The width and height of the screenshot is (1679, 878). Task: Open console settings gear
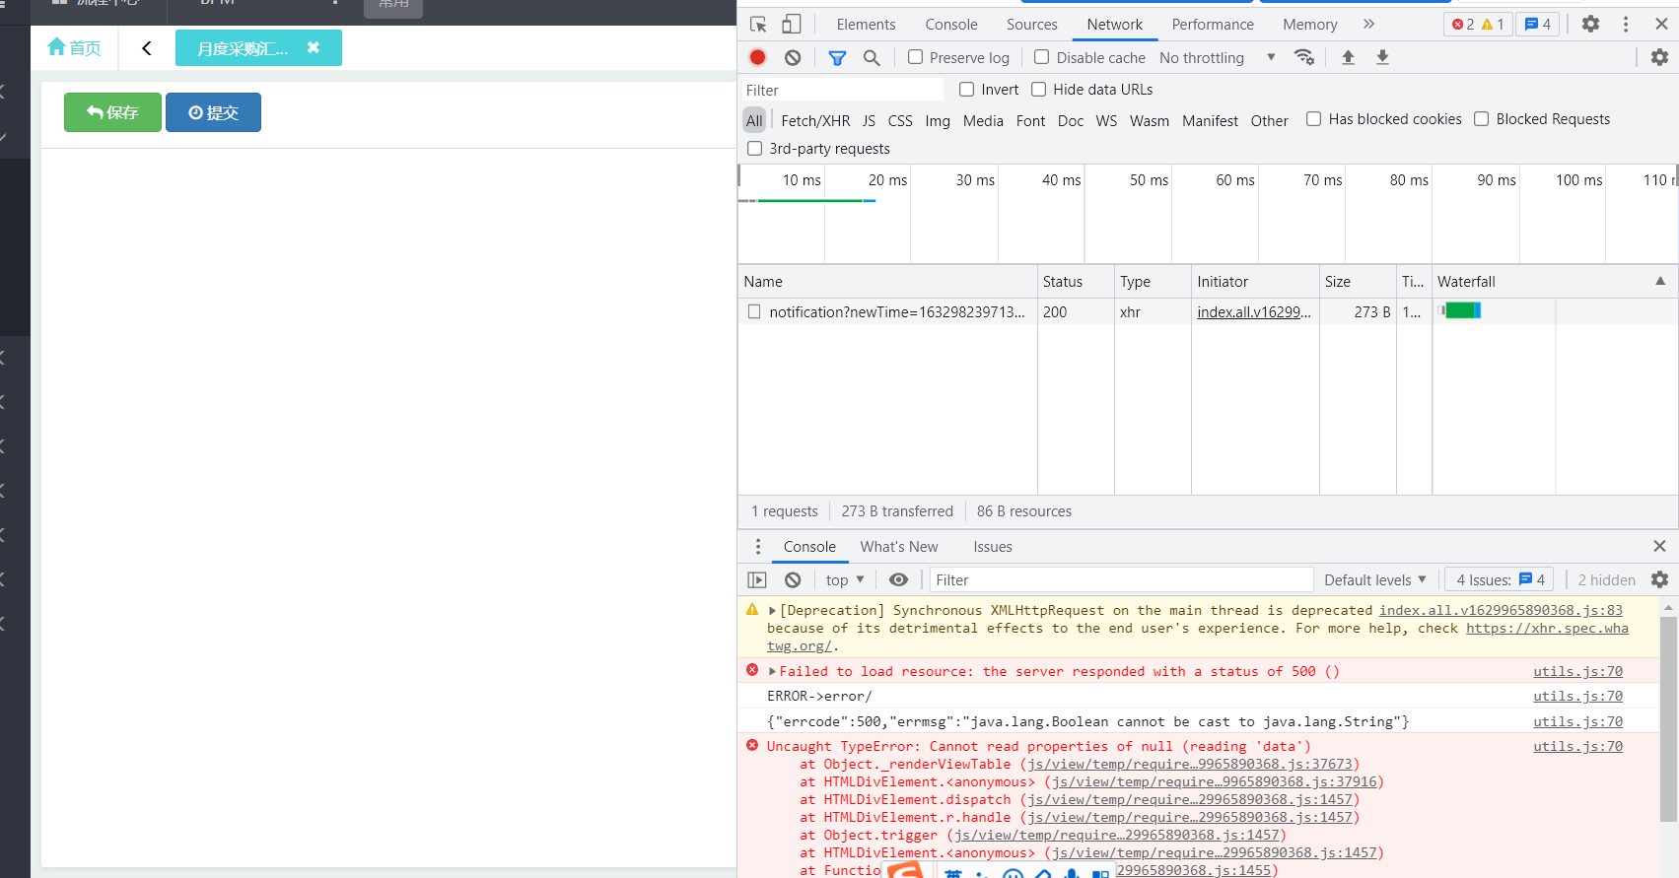click(x=1659, y=579)
